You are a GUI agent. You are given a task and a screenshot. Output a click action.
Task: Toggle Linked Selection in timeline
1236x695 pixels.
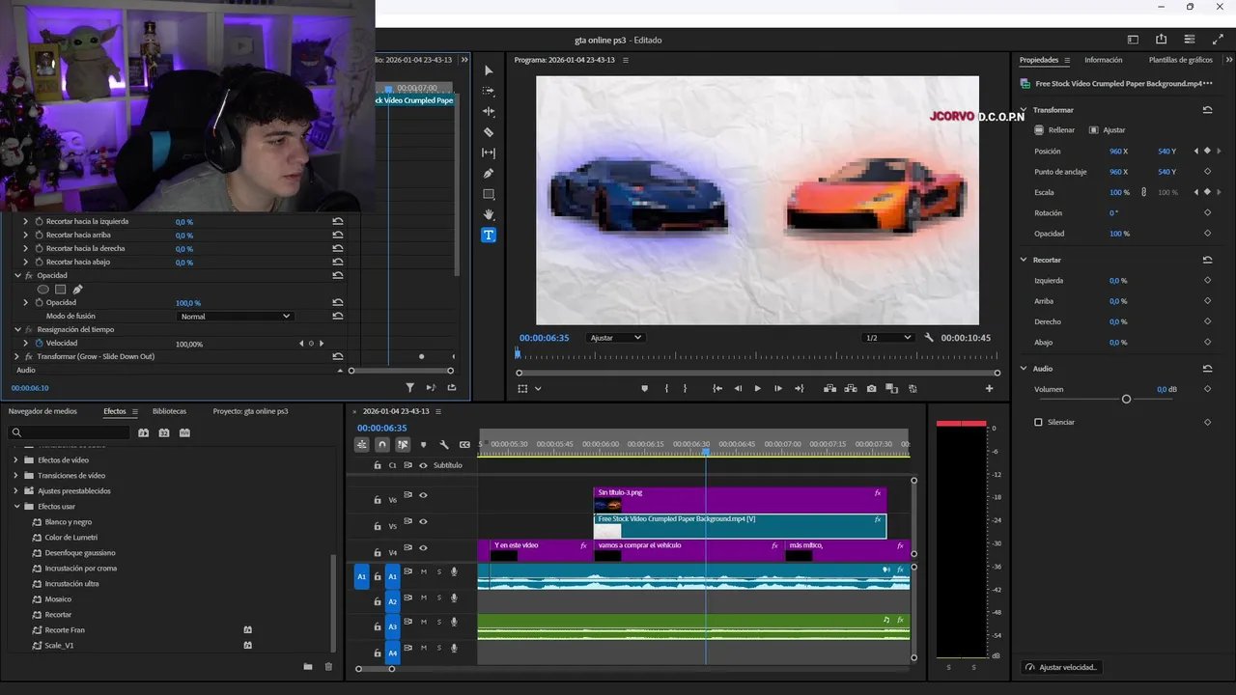click(403, 445)
